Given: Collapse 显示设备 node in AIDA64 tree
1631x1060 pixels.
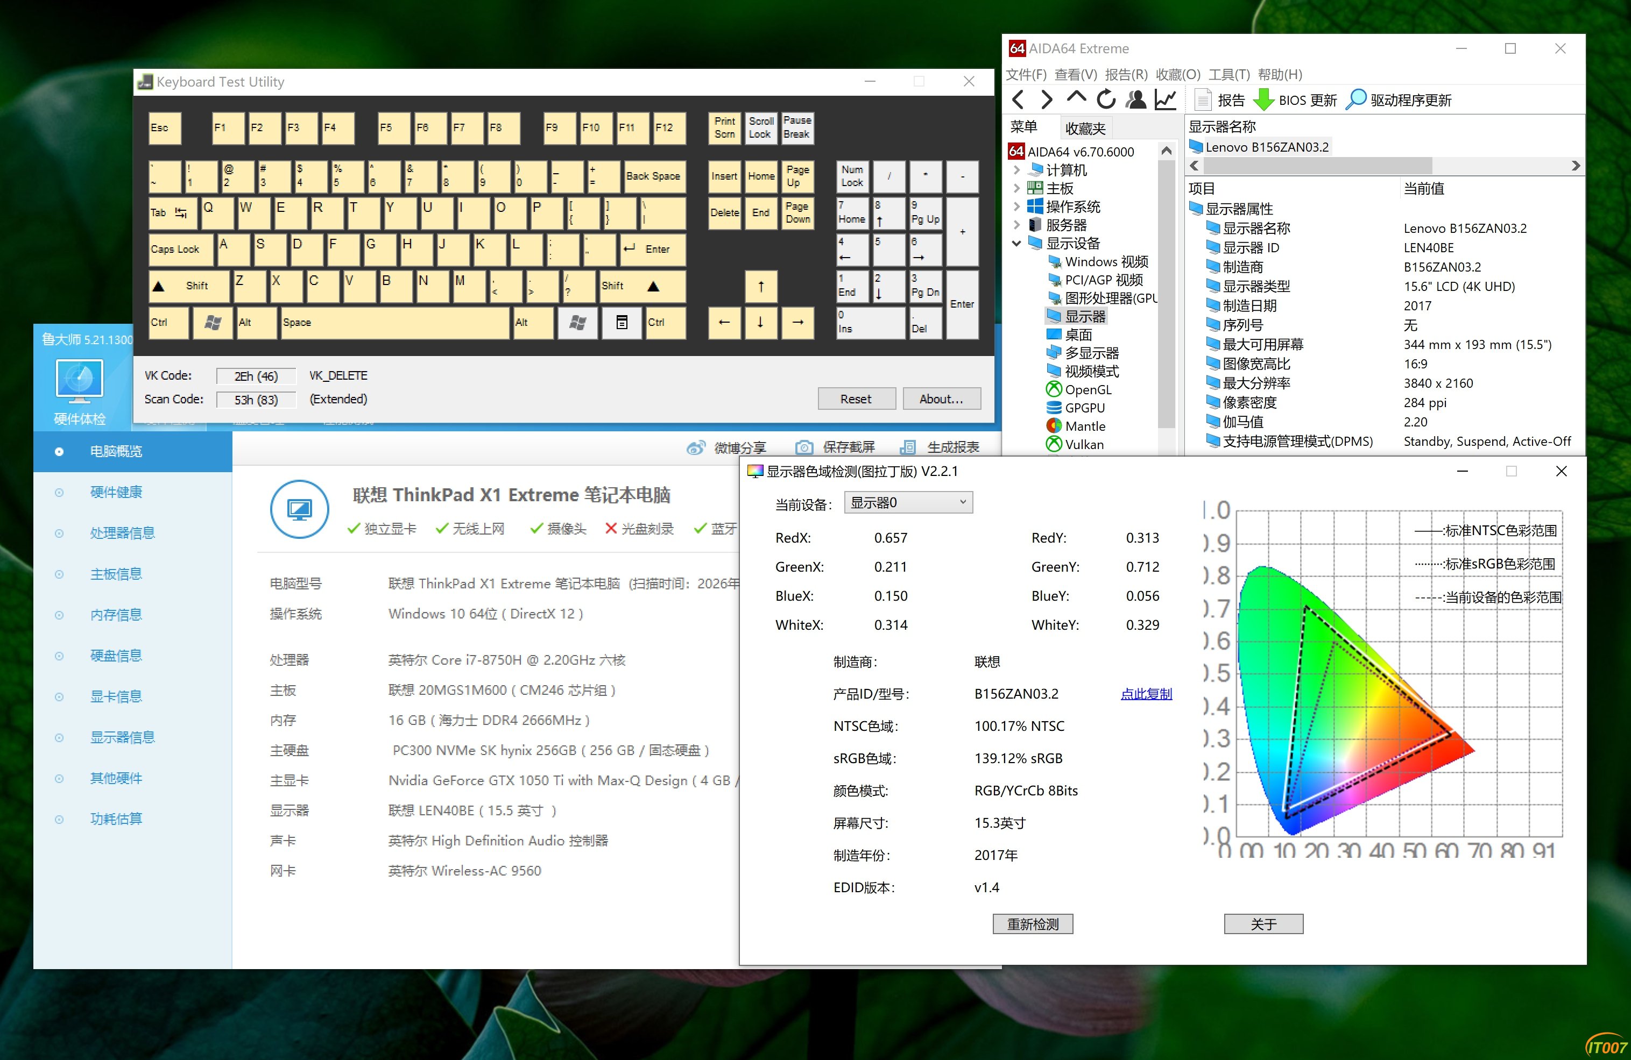Looking at the screenshot, I should click(x=1017, y=243).
